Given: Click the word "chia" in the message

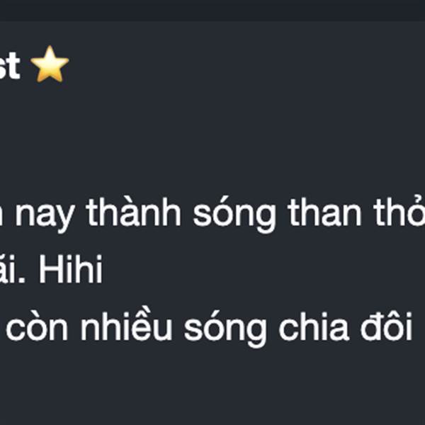Looking at the screenshot, I should tap(314, 326).
